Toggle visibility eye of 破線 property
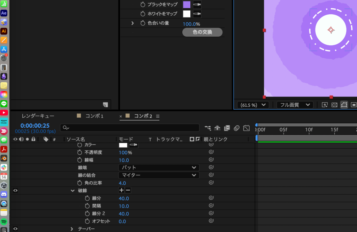This screenshot has height=232, width=357. coord(15,190)
